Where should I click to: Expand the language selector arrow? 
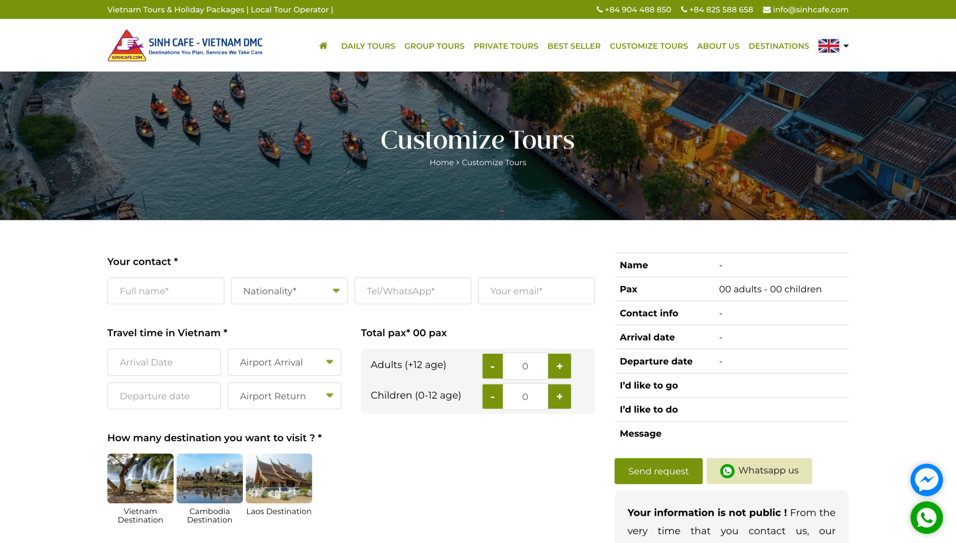point(846,46)
